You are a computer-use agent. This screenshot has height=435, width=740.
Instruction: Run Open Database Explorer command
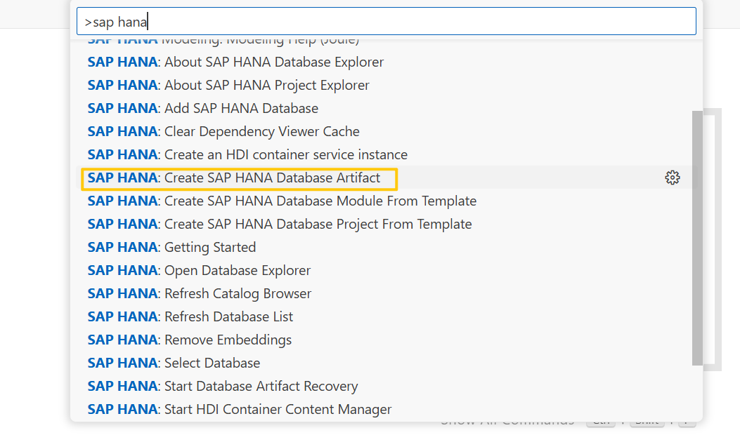click(x=386, y=270)
